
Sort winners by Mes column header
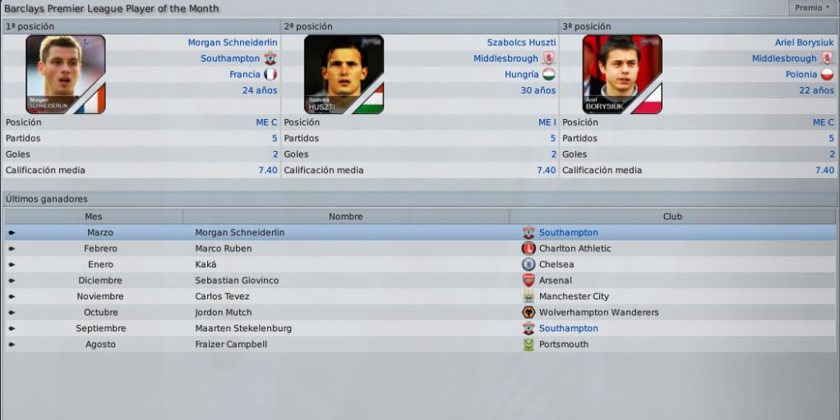94,217
